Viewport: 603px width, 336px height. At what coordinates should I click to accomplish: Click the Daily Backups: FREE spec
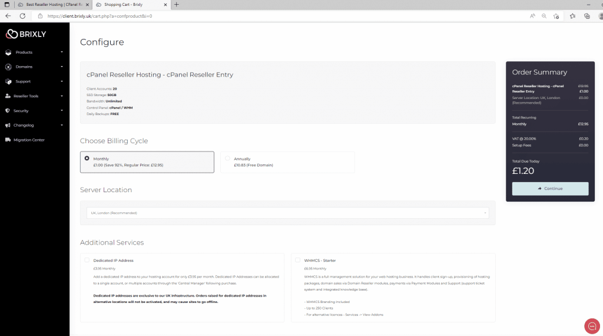click(x=102, y=114)
